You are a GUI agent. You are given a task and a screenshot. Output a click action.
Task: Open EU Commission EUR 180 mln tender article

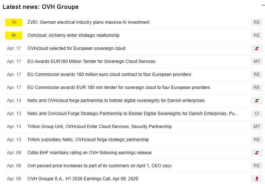pyautogui.click(x=119, y=88)
